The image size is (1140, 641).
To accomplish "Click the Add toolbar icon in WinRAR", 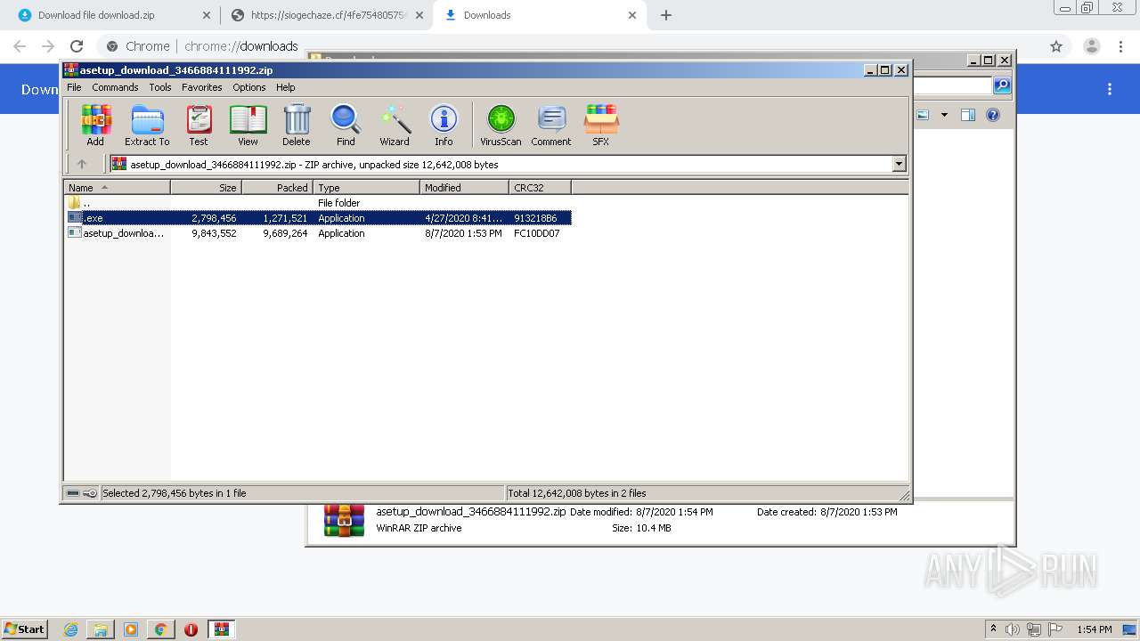I will coord(95,126).
